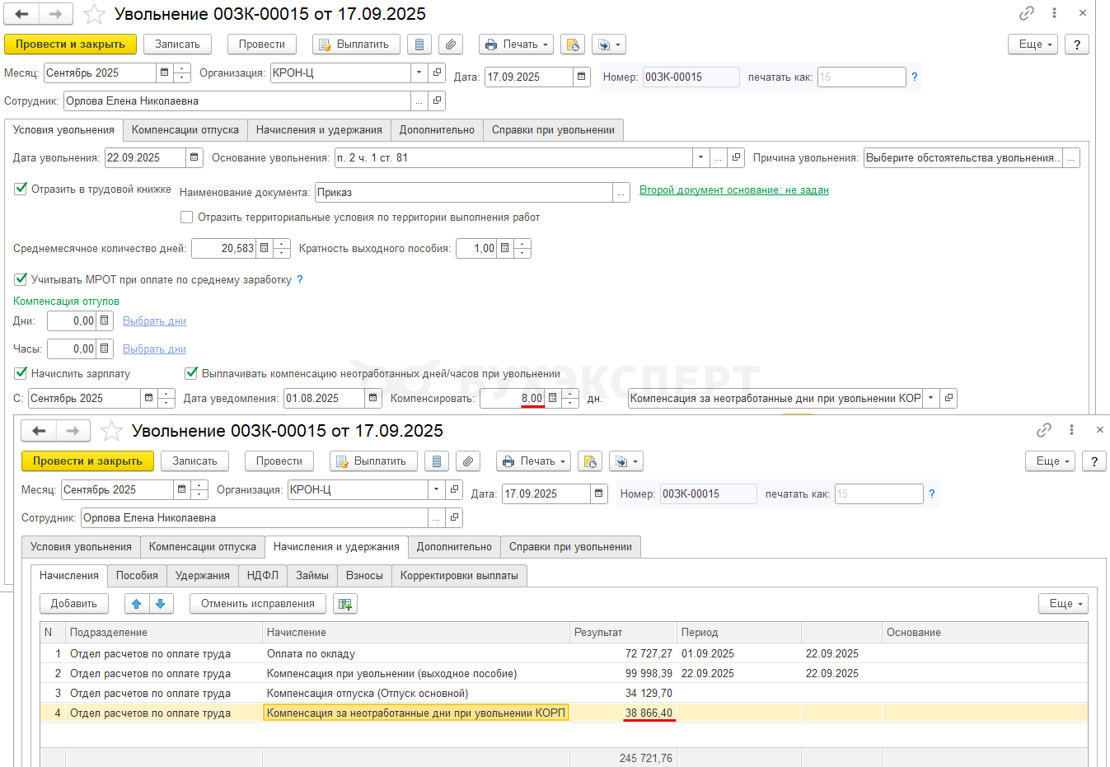Image resolution: width=1110 pixels, height=767 pixels.
Task: Expand Основание увольнения dropdown list
Action: [700, 157]
